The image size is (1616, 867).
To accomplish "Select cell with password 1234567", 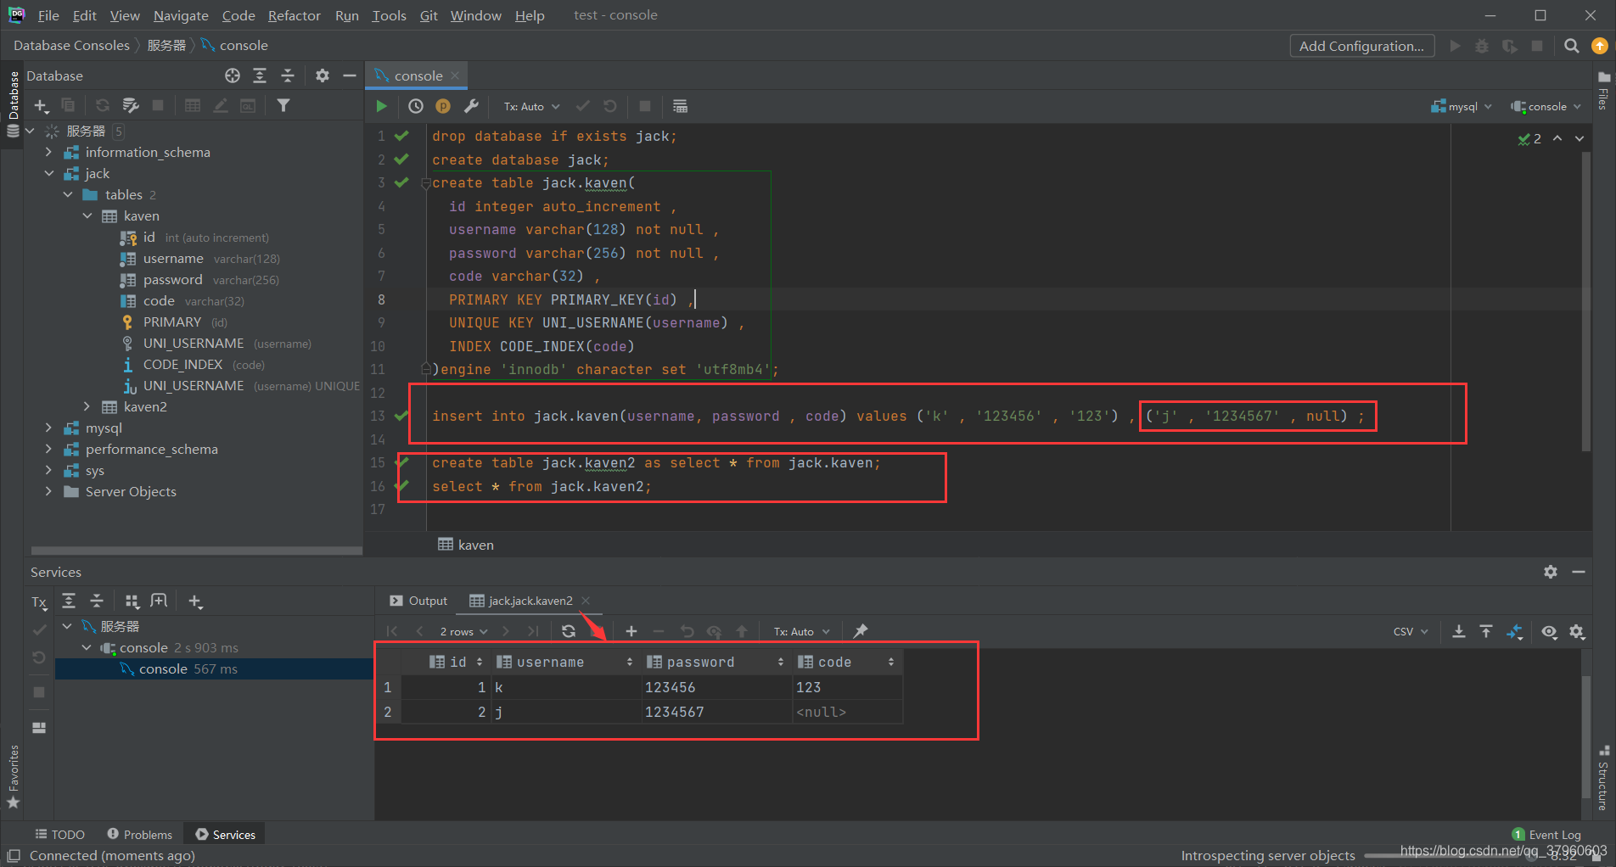I will pos(716,712).
